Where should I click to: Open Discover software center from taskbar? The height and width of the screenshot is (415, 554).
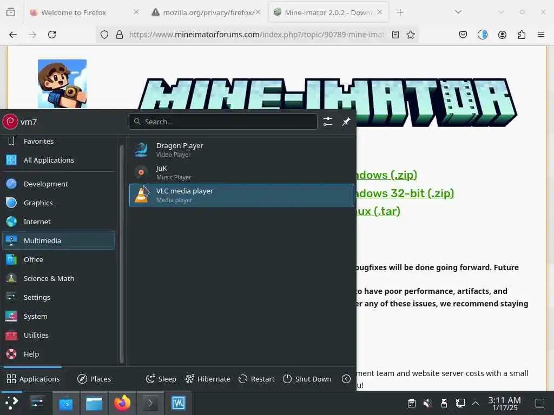click(x=65, y=403)
